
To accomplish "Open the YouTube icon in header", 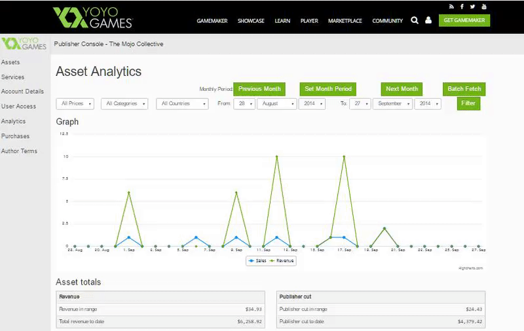I will (x=483, y=7).
